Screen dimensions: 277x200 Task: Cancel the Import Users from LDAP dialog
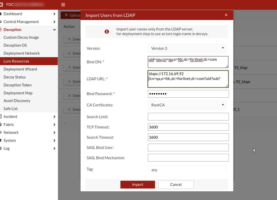[176, 185]
